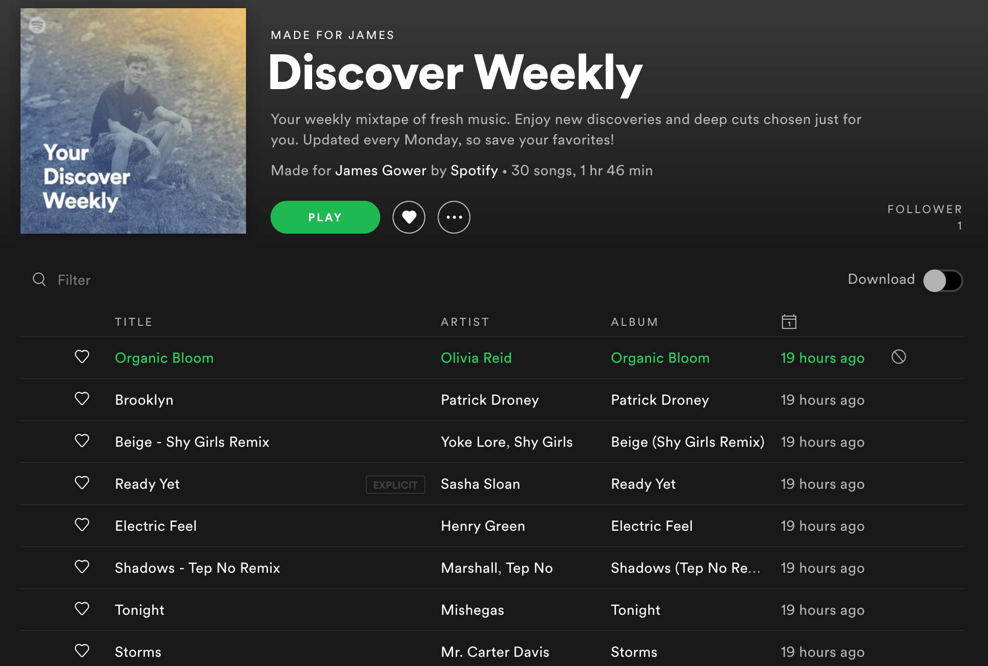Toggle the Download switch on
The width and height of the screenshot is (988, 666).
click(942, 280)
